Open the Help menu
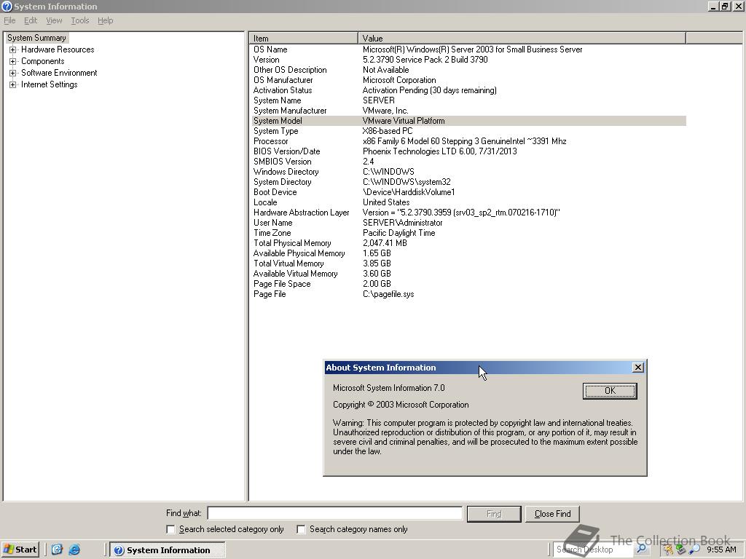Image resolution: width=746 pixels, height=559 pixels. 105,20
